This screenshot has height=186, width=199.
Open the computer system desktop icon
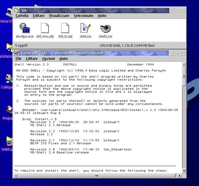[x=9, y=13]
